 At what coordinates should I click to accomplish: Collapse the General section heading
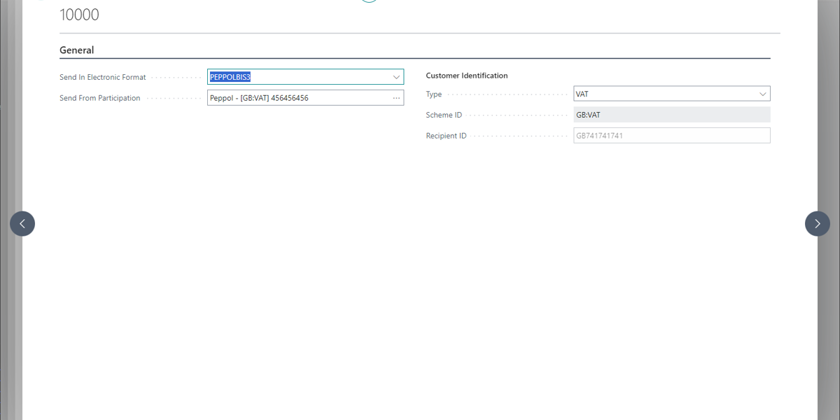77,50
